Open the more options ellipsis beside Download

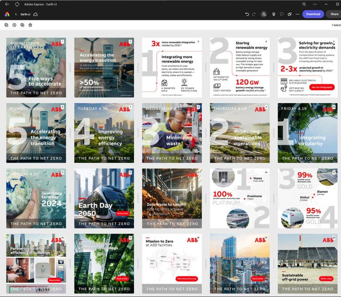click(x=296, y=14)
